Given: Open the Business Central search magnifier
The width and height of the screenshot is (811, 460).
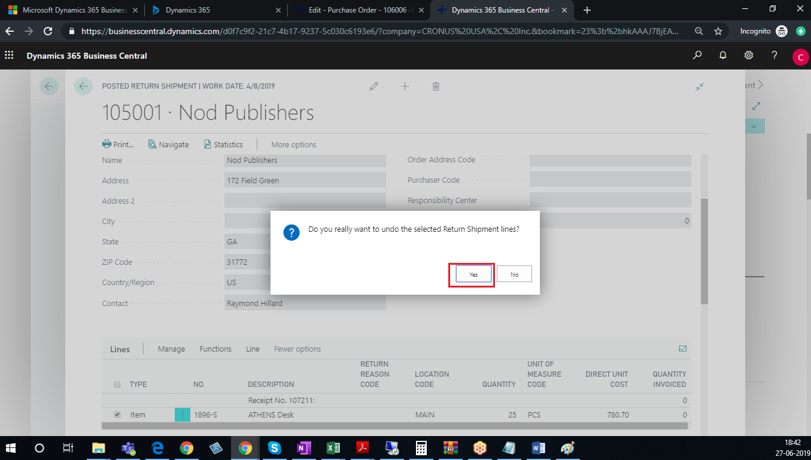Looking at the screenshot, I should pyautogui.click(x=697, y=55).
